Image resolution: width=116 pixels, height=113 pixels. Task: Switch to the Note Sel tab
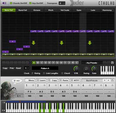tap(9, 10)
